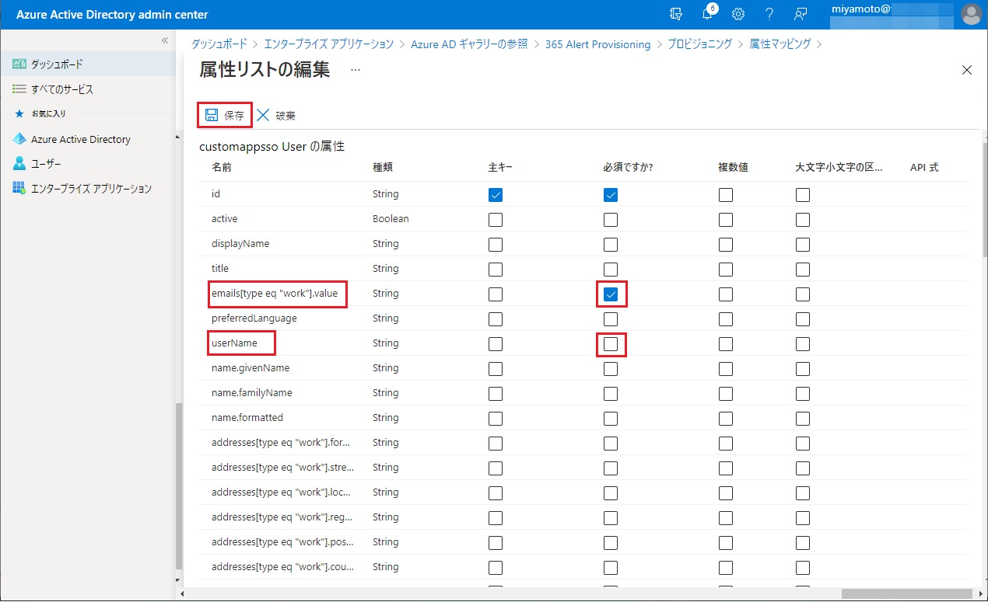
Task: Open Azure Active Directory in sidebar
Action: [80, 140]
